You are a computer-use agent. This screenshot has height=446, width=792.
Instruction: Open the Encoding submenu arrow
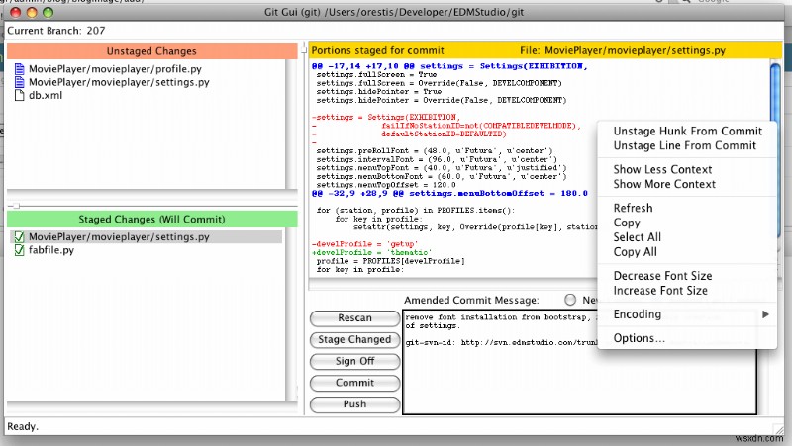coord(765,314)
